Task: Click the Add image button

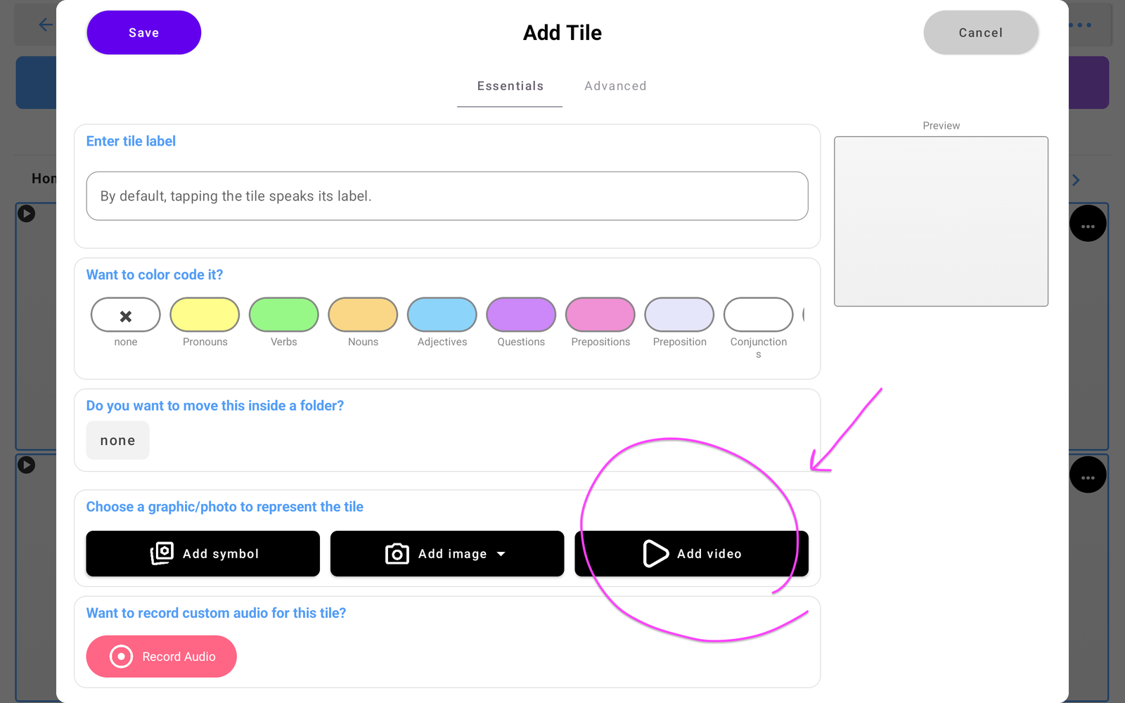Action: point(447,553)
